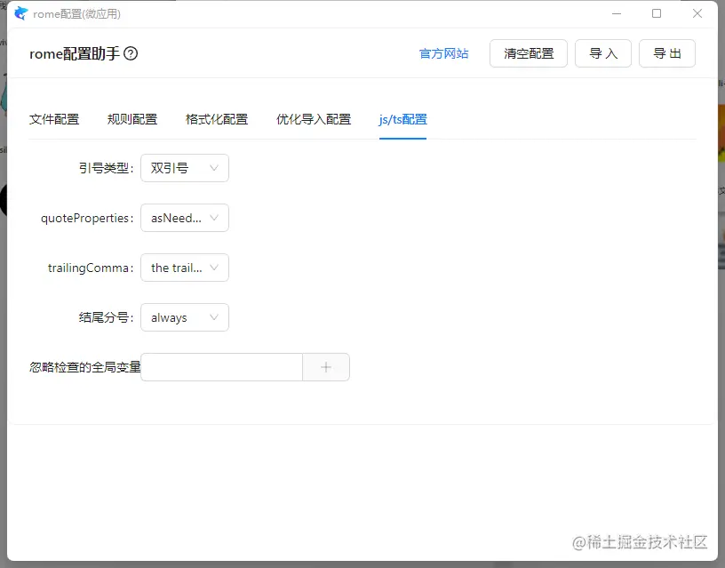Select the 优化导入配置 tab
The width and height of the screenshot is (725, 568).
click(x=314, y=119)
